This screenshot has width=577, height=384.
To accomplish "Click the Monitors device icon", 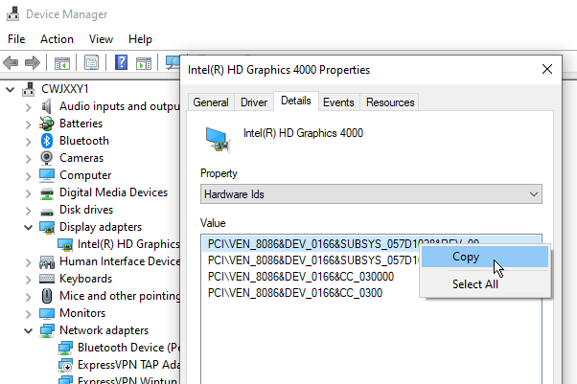I will [47, 313].
